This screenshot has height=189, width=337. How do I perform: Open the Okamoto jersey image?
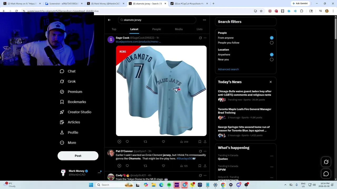(161, 91)
